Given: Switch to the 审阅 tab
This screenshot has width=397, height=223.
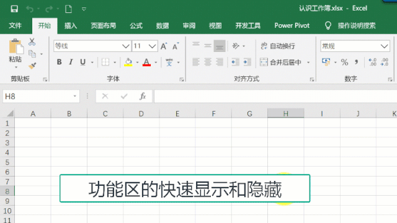Looking at the screenshot, I should 189,26.
